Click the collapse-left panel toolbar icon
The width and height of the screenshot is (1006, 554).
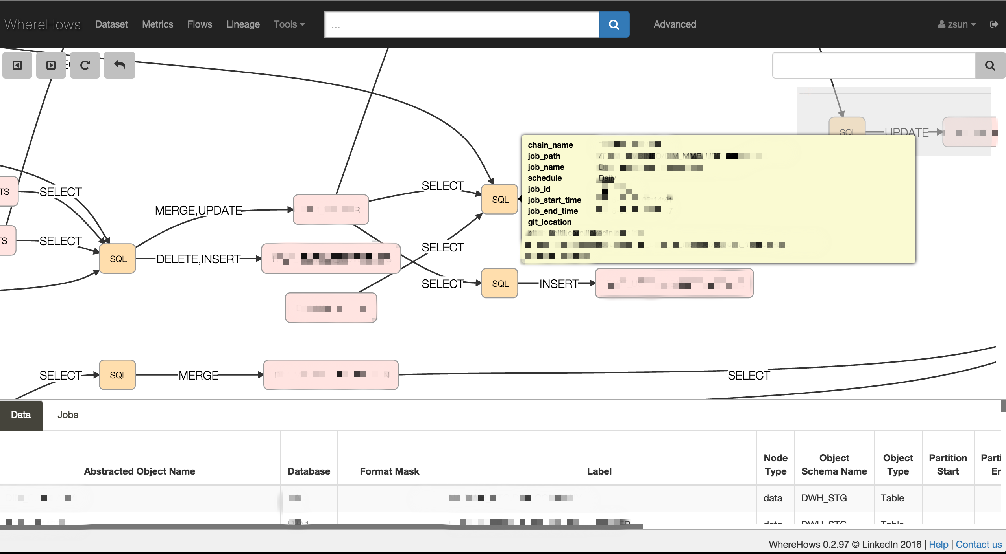tap(17, 65)
